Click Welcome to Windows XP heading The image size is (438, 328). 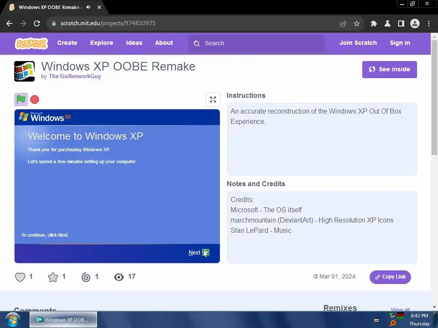tap(86, 136)
